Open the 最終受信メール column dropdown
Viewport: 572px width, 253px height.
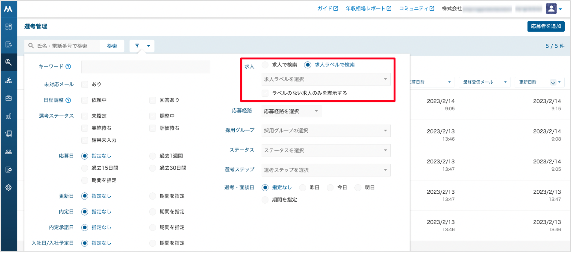[x=485, y=82]
